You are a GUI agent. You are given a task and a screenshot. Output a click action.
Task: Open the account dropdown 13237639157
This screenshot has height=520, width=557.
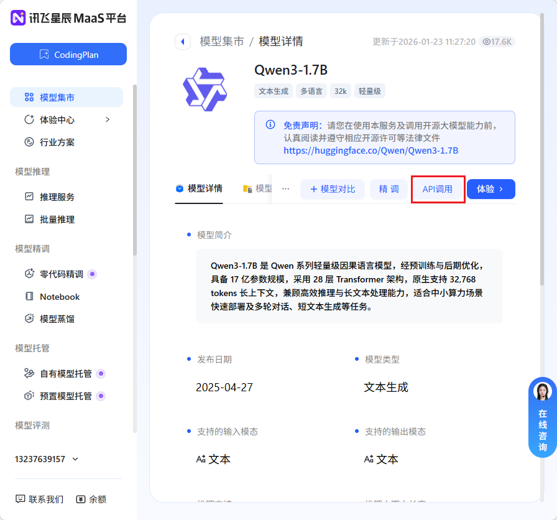coord(47,459)
